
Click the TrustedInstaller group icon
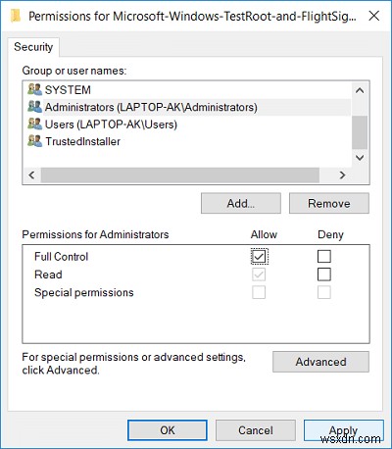pyautogui.click(x=34, y=141)
